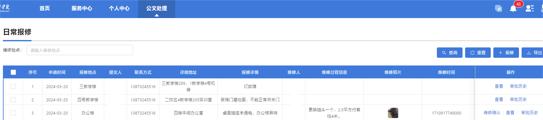Check the row 2 四号教学楼 checkbox

(x=13, y=100)
